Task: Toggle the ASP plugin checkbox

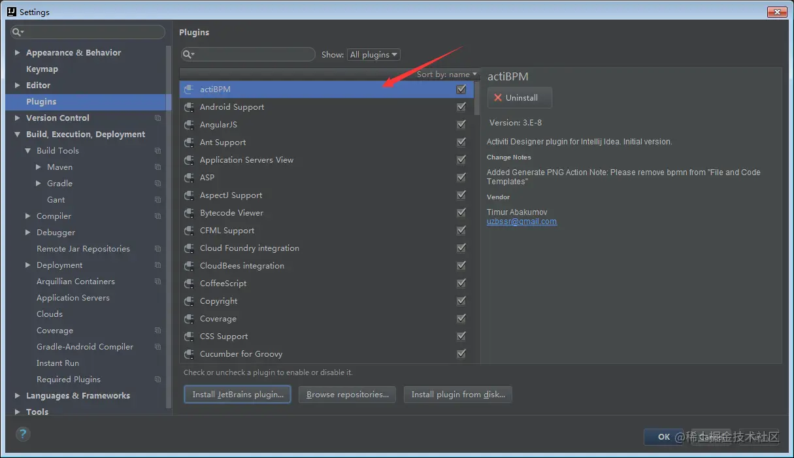Action: [461, 178]
